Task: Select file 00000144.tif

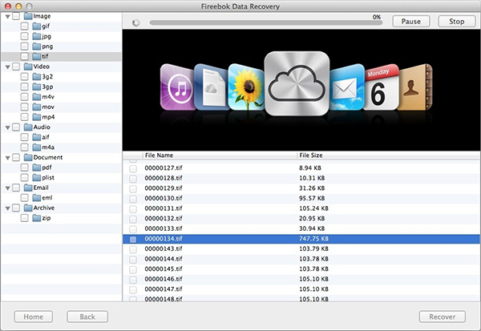Action: click(301, 259)
